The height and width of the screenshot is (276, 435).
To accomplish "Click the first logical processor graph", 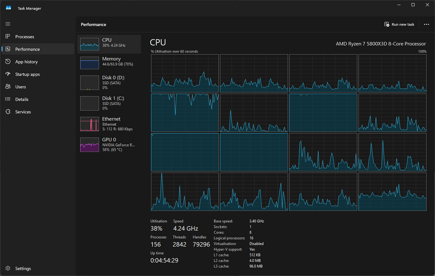I will coord(184,73).
